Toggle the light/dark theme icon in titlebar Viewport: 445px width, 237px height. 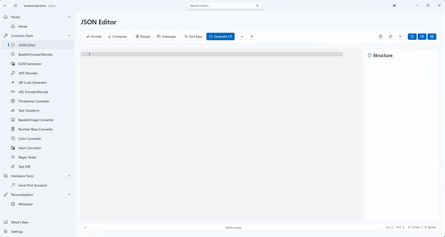pos(394,5)
